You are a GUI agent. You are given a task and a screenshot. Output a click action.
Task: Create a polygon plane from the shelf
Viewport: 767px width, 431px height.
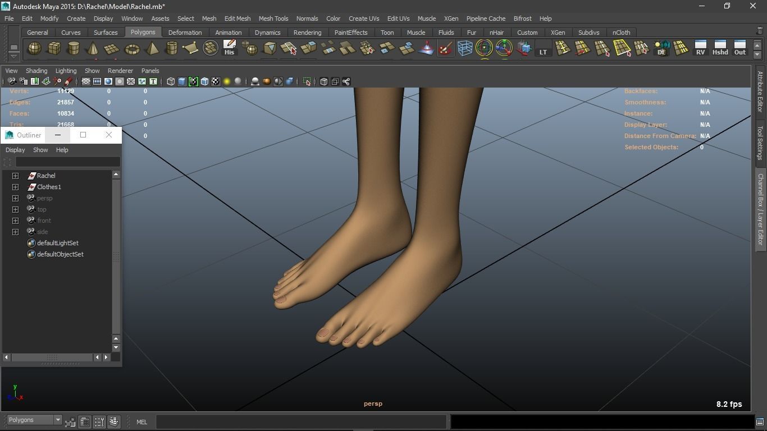112,49
